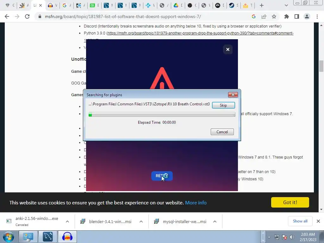Click the scrollbar up arrow
Viewport: 324px width, 243px height.
coord(321,25)
